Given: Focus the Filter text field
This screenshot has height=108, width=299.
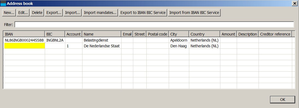Looking at the screenshot, I should tap(154, 25).
